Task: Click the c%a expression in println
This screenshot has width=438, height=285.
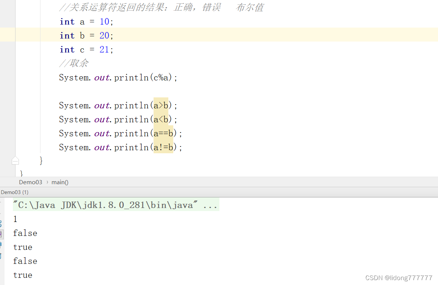Action: tap(161, 77)
